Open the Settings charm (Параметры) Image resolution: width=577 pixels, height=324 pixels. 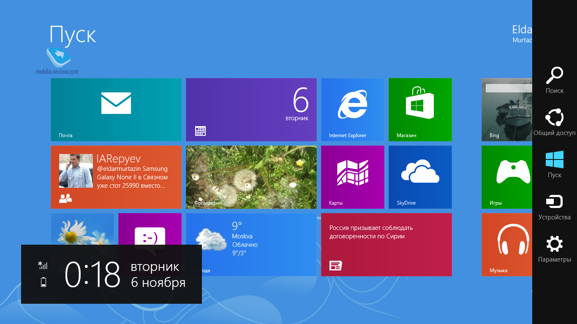[x=555, y=249]
